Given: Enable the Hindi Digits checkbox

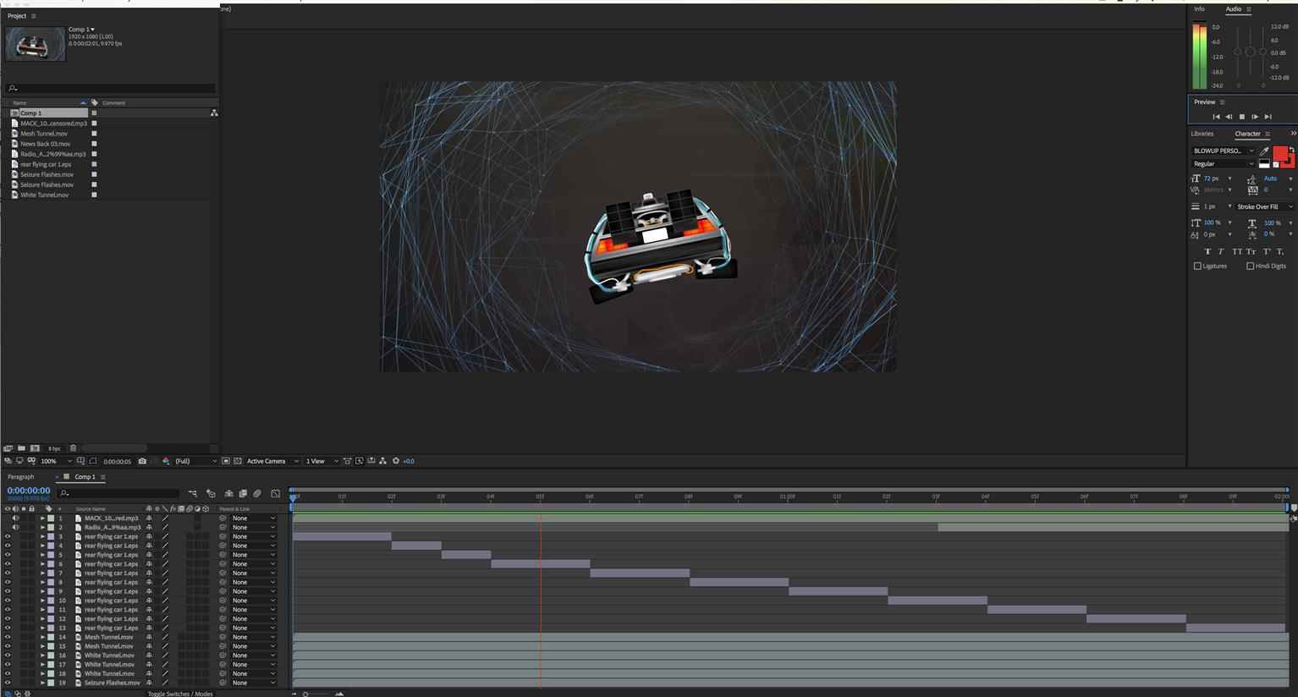Looking at the screenshot, I should point(1250,266).
